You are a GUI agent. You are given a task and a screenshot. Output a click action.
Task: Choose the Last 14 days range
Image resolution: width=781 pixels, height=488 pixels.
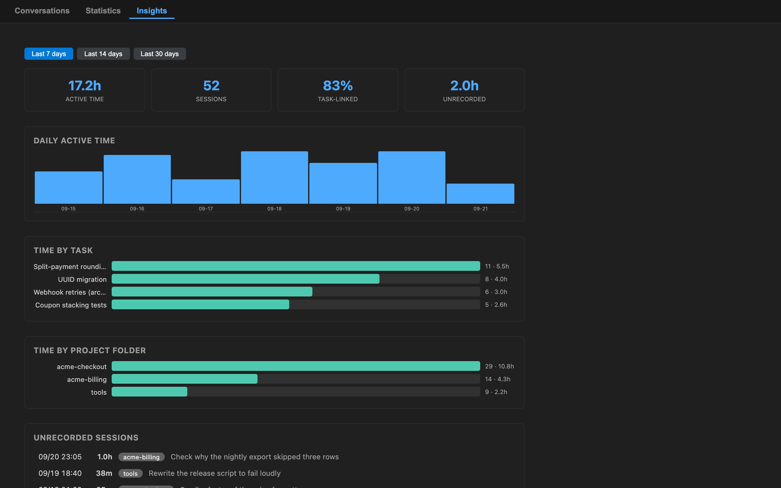coord(103,54)
